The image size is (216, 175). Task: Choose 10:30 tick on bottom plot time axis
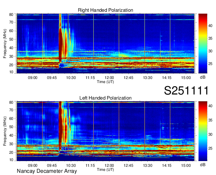(71, 165)
